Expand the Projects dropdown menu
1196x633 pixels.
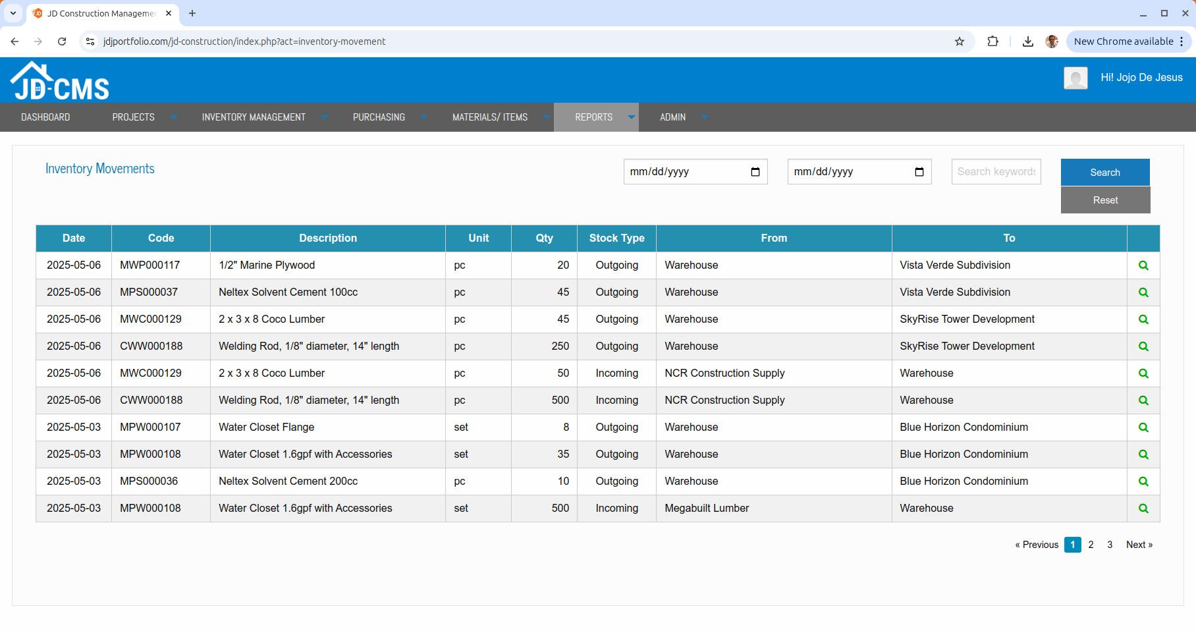(x=173, y=117)
